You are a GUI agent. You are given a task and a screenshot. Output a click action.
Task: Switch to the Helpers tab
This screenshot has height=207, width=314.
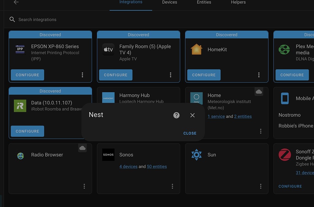tap(238, 2)
